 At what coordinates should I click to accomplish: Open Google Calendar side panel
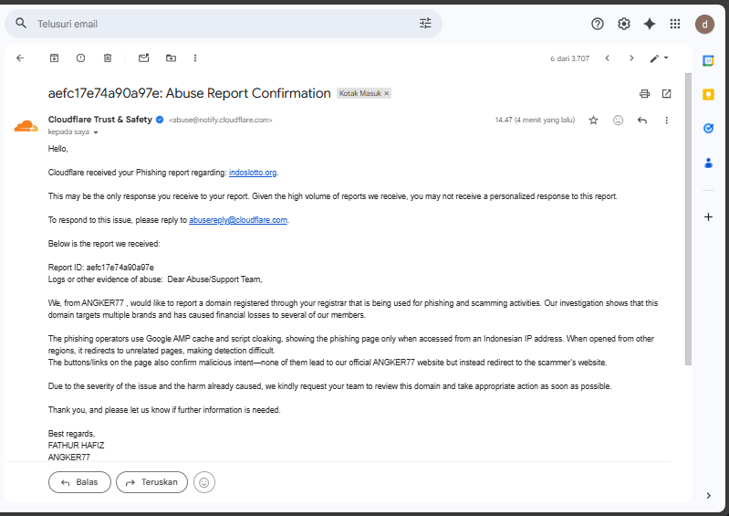click(708, 60)
